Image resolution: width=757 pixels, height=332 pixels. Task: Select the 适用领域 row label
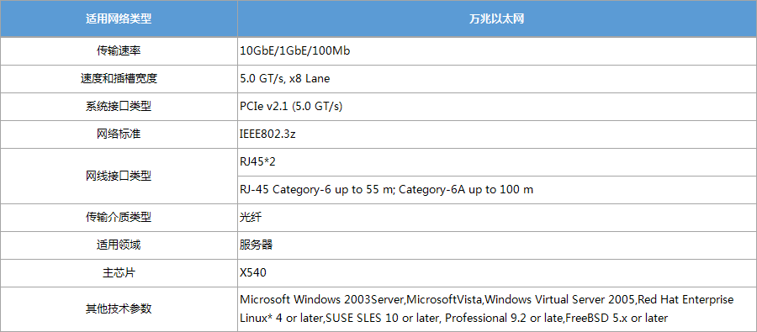point(119,245)
